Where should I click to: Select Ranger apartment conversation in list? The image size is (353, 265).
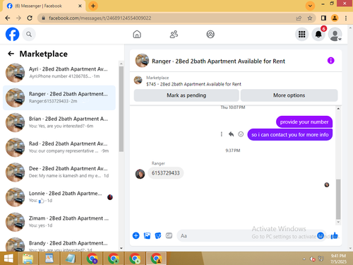pos(59,98)
